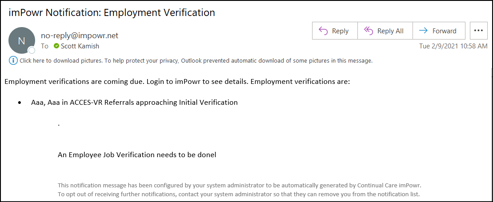Click the Reply button
This screenshot has height=202, width=493.
[335, 31]
